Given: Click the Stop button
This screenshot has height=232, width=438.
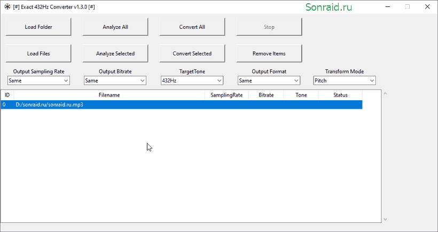Looking at the screenshot, I should [x=269, y=27].
